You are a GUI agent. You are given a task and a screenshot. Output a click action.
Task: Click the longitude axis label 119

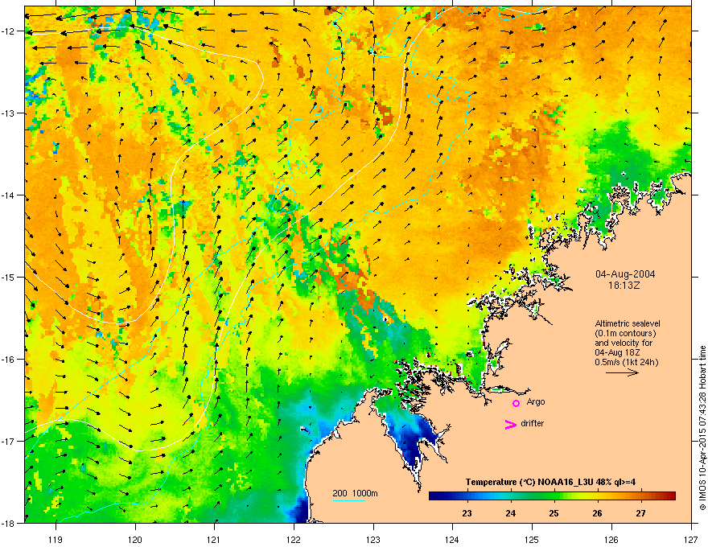56,539
